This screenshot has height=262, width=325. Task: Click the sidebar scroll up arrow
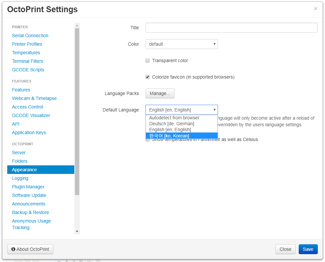coord(77,26)
